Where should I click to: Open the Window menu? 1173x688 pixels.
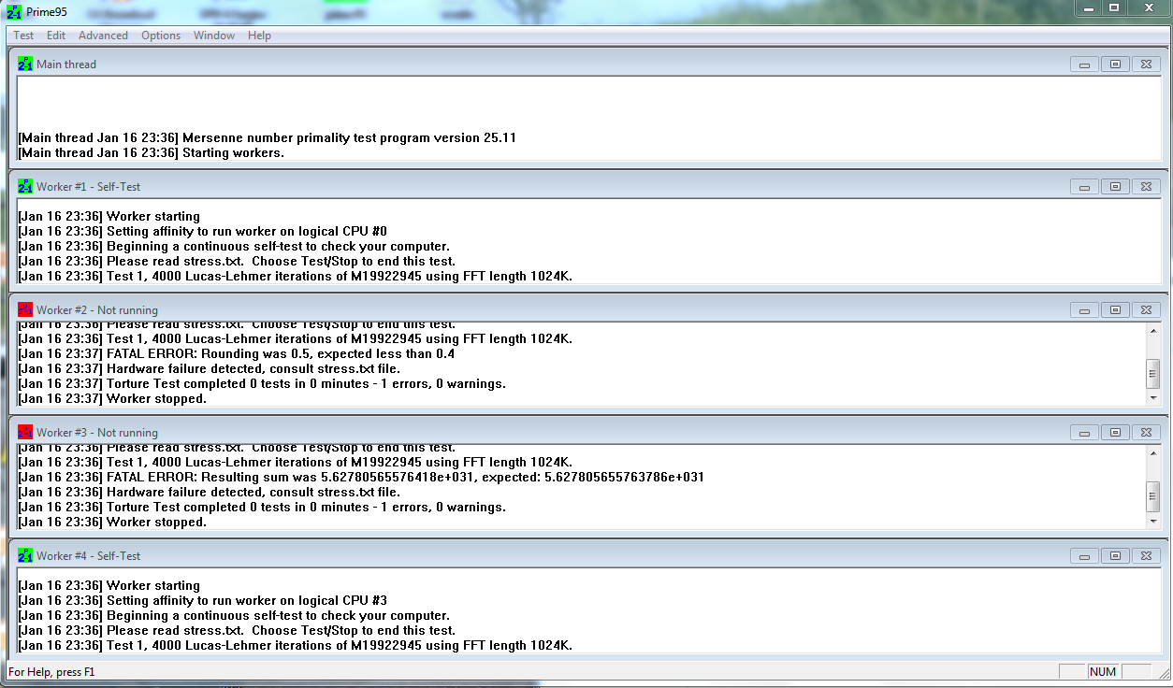214,36
